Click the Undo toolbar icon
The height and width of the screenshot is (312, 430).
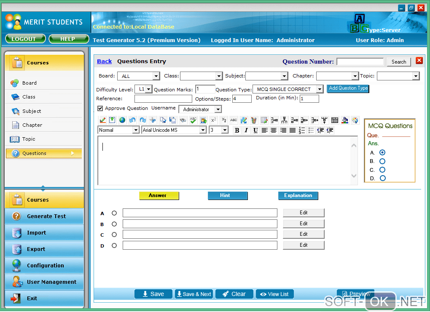click(x=132, y=120)
